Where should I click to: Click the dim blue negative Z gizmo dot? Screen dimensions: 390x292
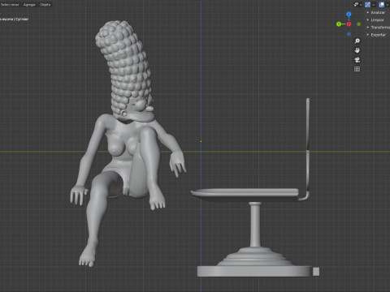pyautogui.click(x=349, y=34)
